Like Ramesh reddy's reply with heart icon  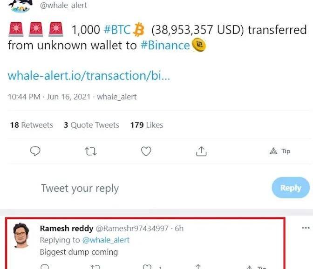pyautogui.click(x=147, y=267)
